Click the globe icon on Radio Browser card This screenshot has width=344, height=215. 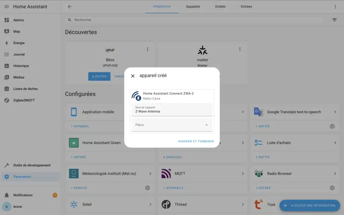click(332, 188)
